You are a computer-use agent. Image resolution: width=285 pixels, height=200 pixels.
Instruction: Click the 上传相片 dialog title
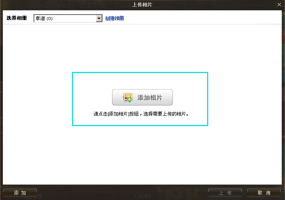tap(142, 5)
